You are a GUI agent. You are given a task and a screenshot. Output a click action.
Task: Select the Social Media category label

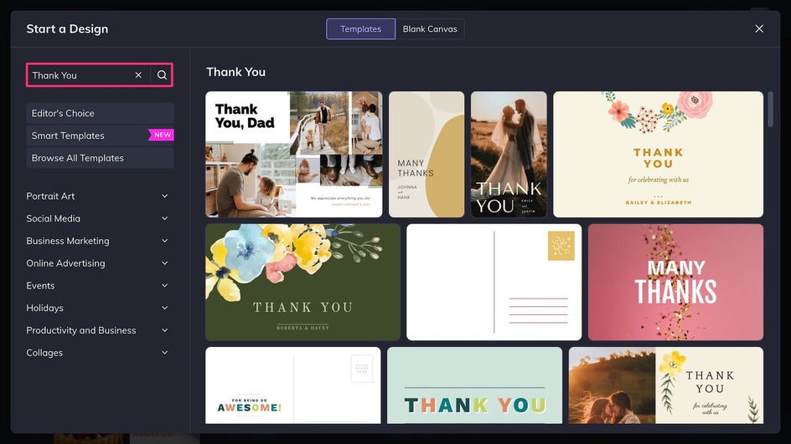click(x=53, y=218)
